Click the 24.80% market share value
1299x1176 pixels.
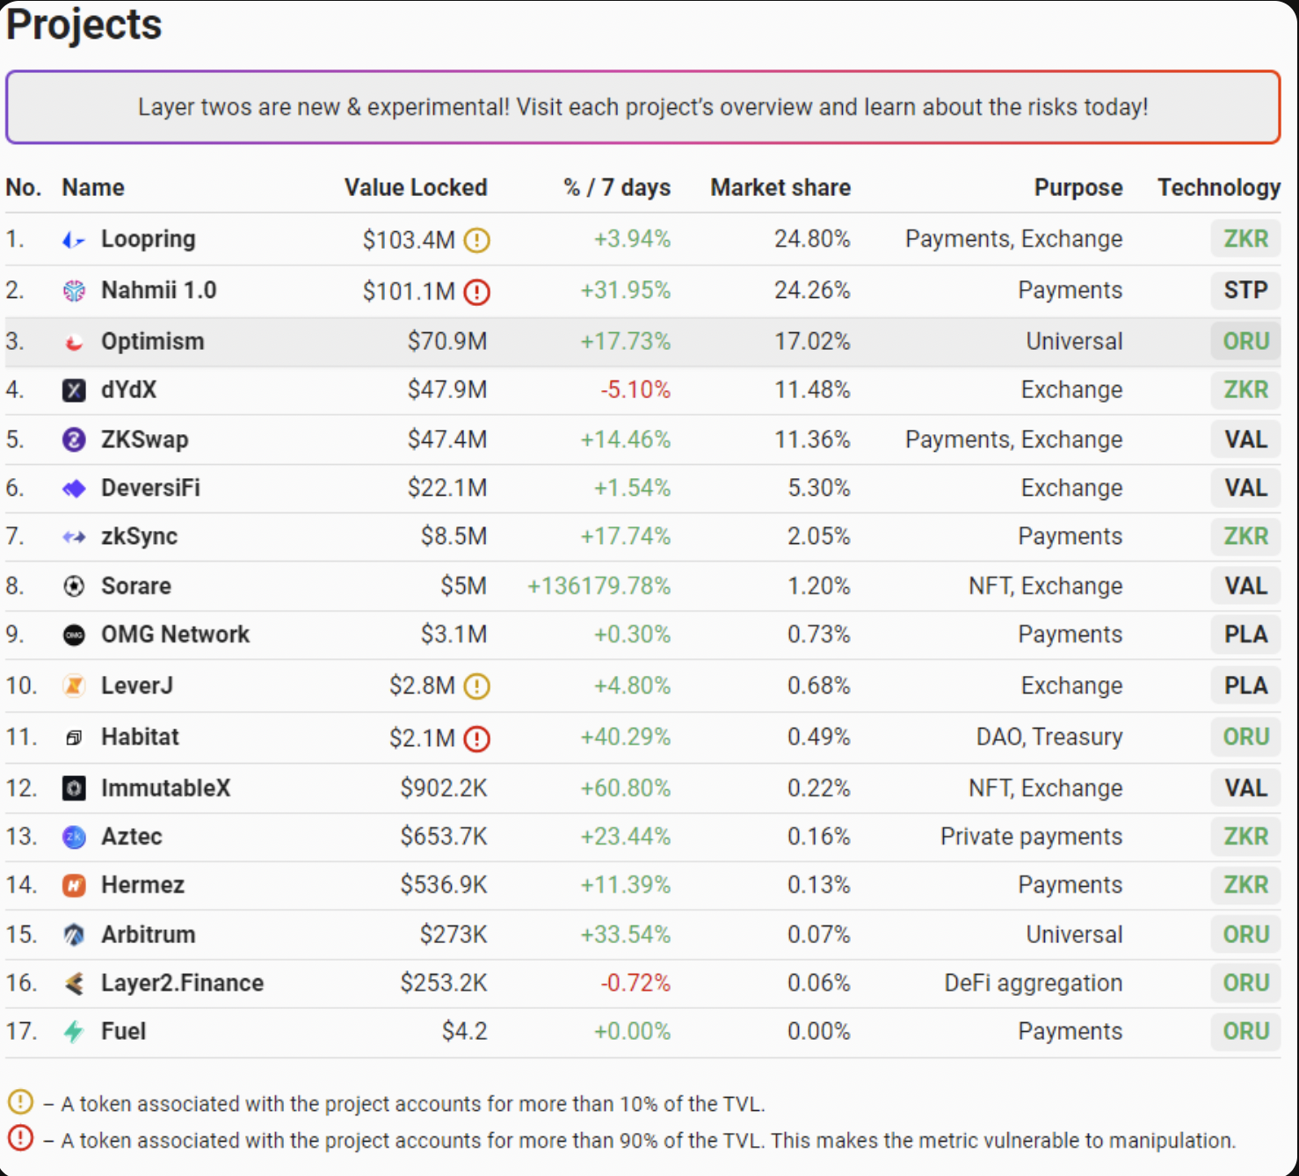(x=812, y=239)
